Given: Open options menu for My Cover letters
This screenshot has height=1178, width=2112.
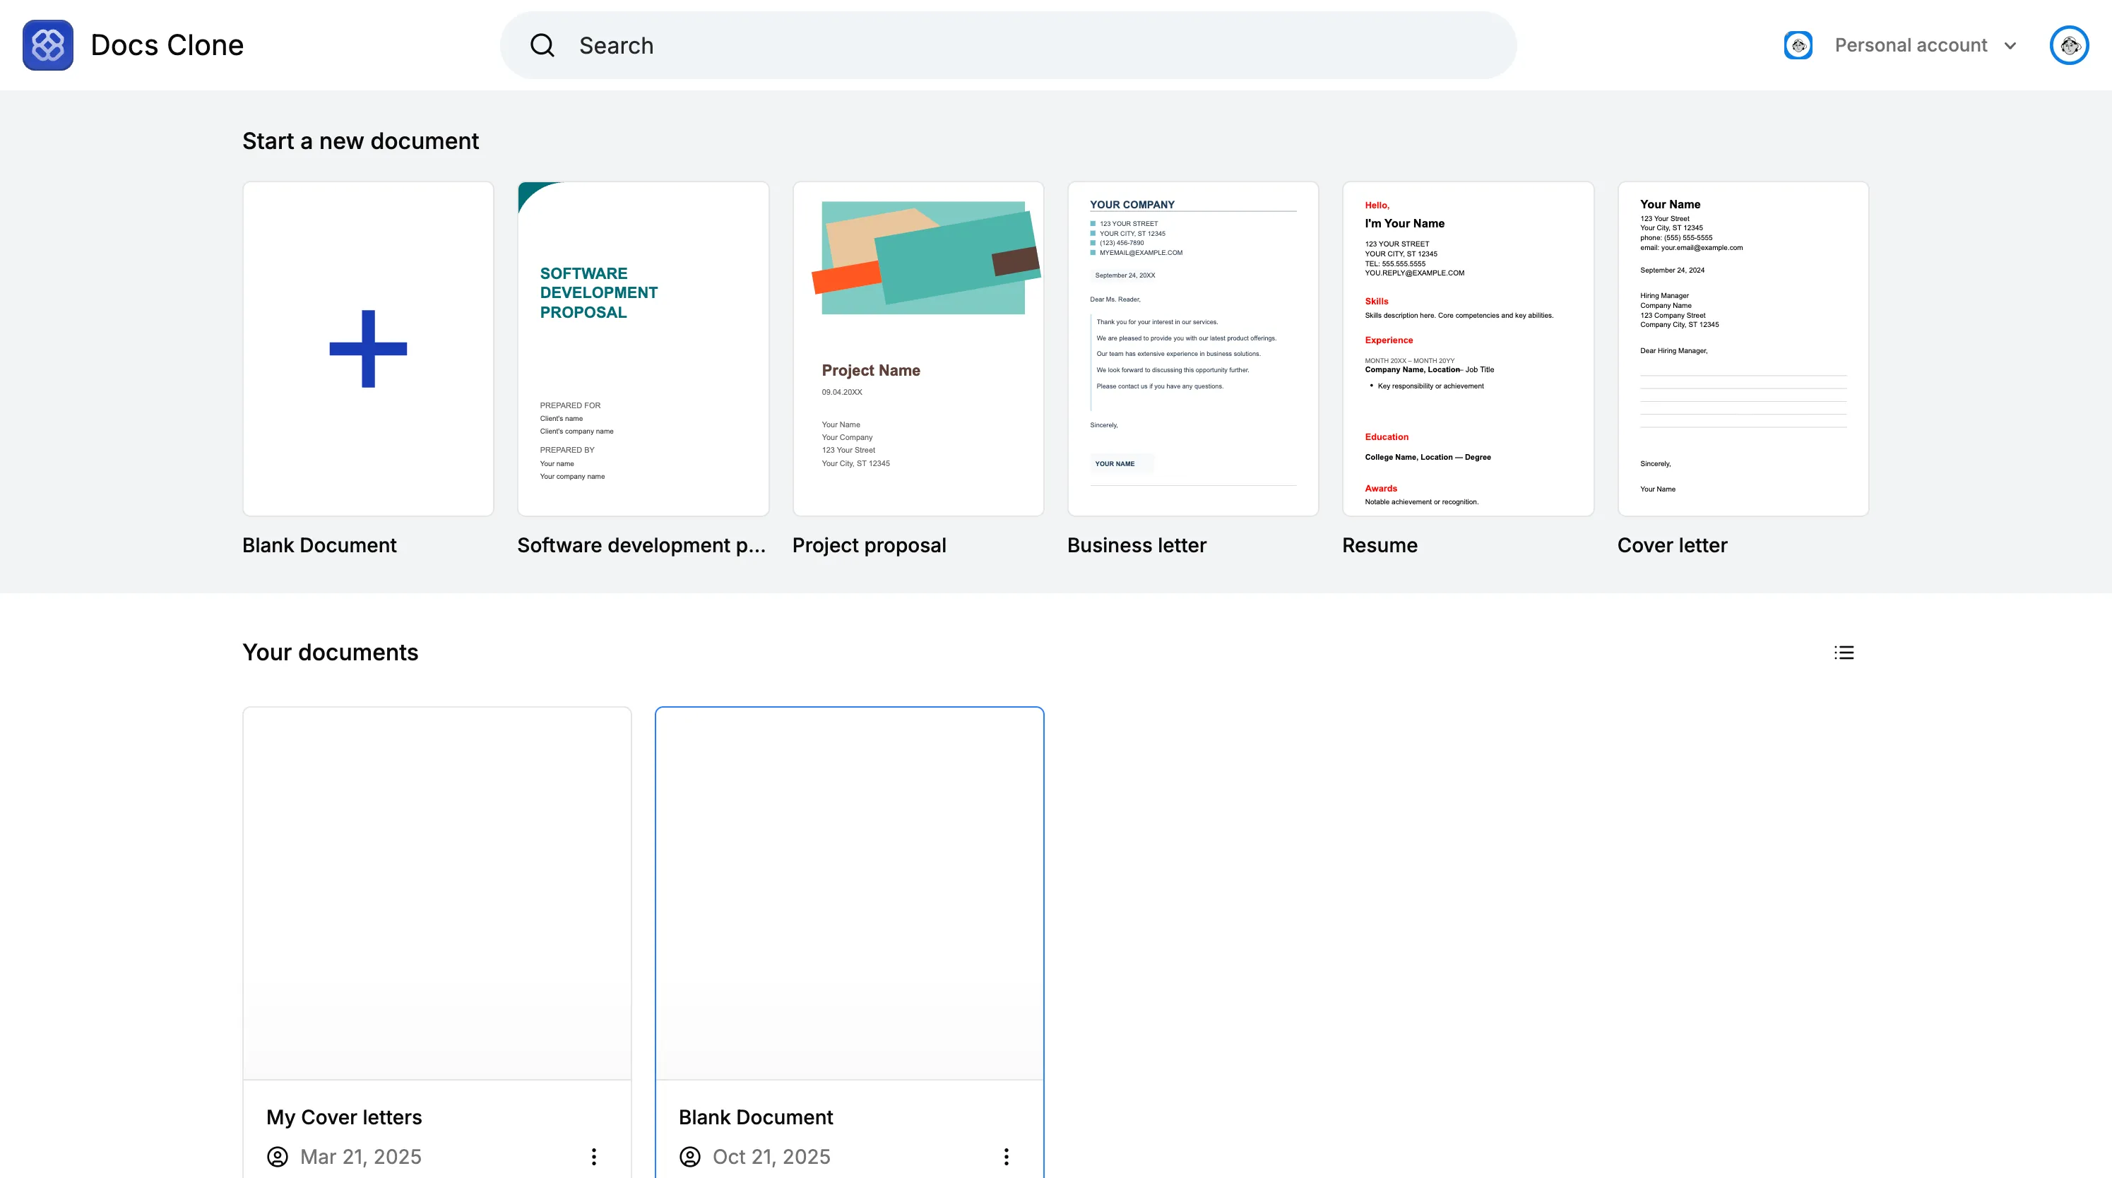Looking at the screenshot, I should [x=593, y=1156].
